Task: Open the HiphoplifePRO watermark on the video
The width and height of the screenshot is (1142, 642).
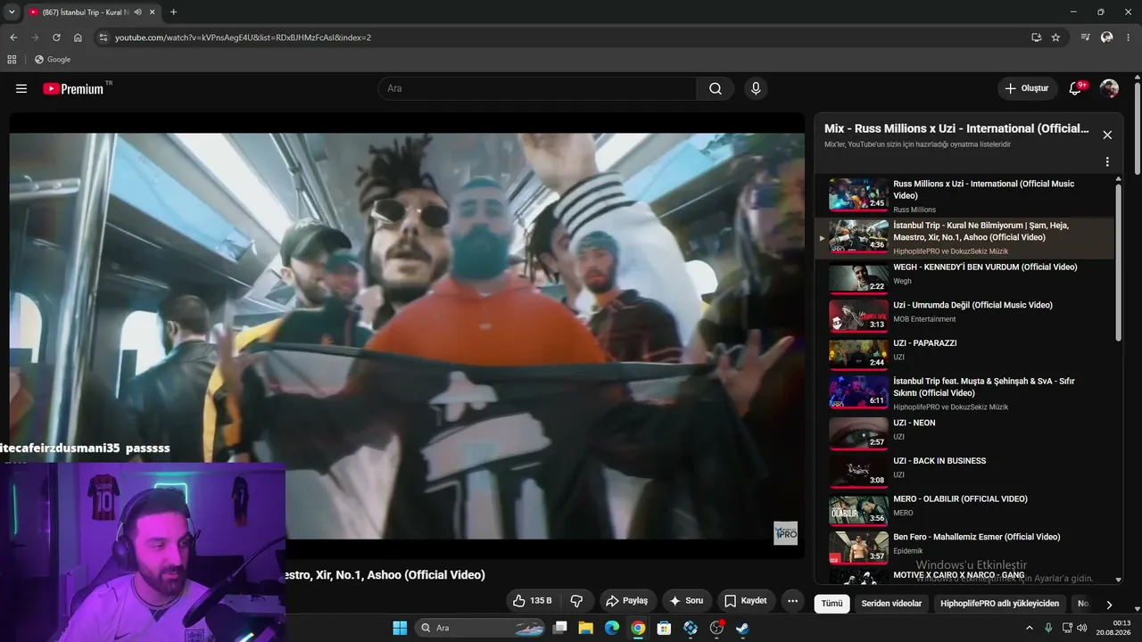Action: click(785, 533)
